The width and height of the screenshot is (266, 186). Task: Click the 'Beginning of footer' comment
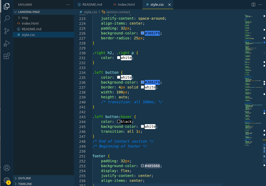click(x=120, y=146)
